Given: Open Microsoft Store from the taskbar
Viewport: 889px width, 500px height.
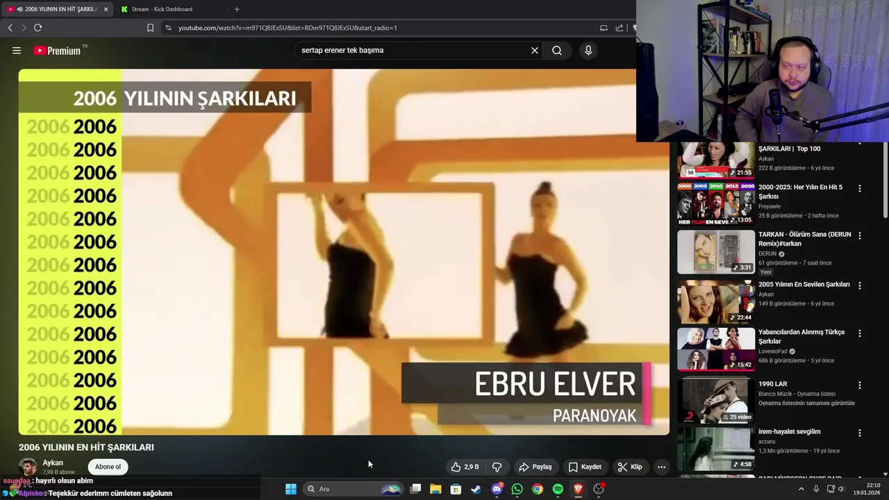Looking at the screenshot, I should click(456, 489).
